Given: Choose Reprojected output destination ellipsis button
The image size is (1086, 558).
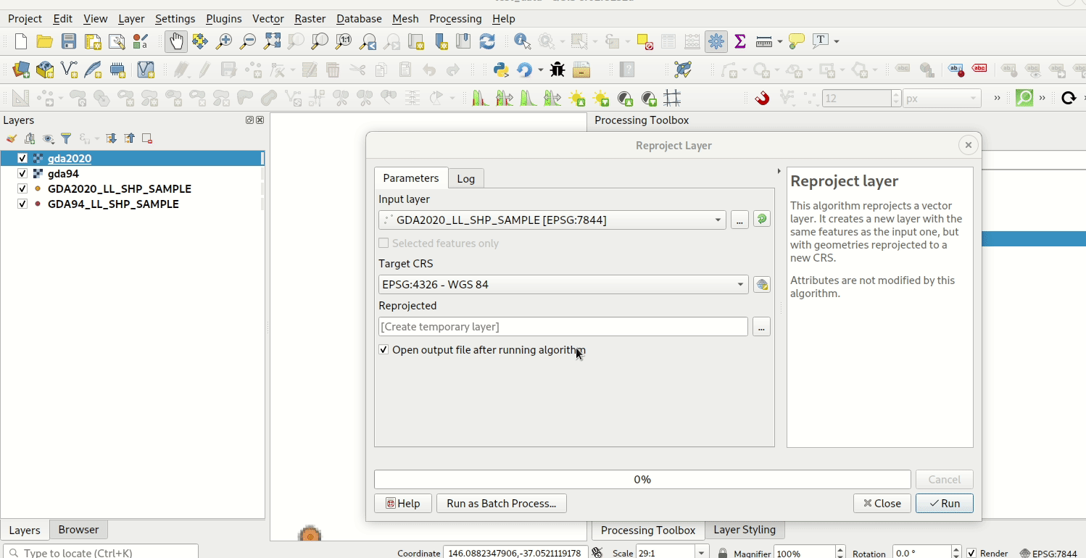Looking at the screenshot, I should click(x=761, y=327).
